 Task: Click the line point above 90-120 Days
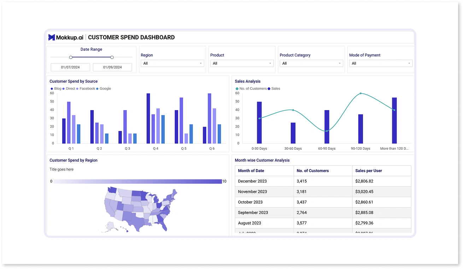point(361,94)
